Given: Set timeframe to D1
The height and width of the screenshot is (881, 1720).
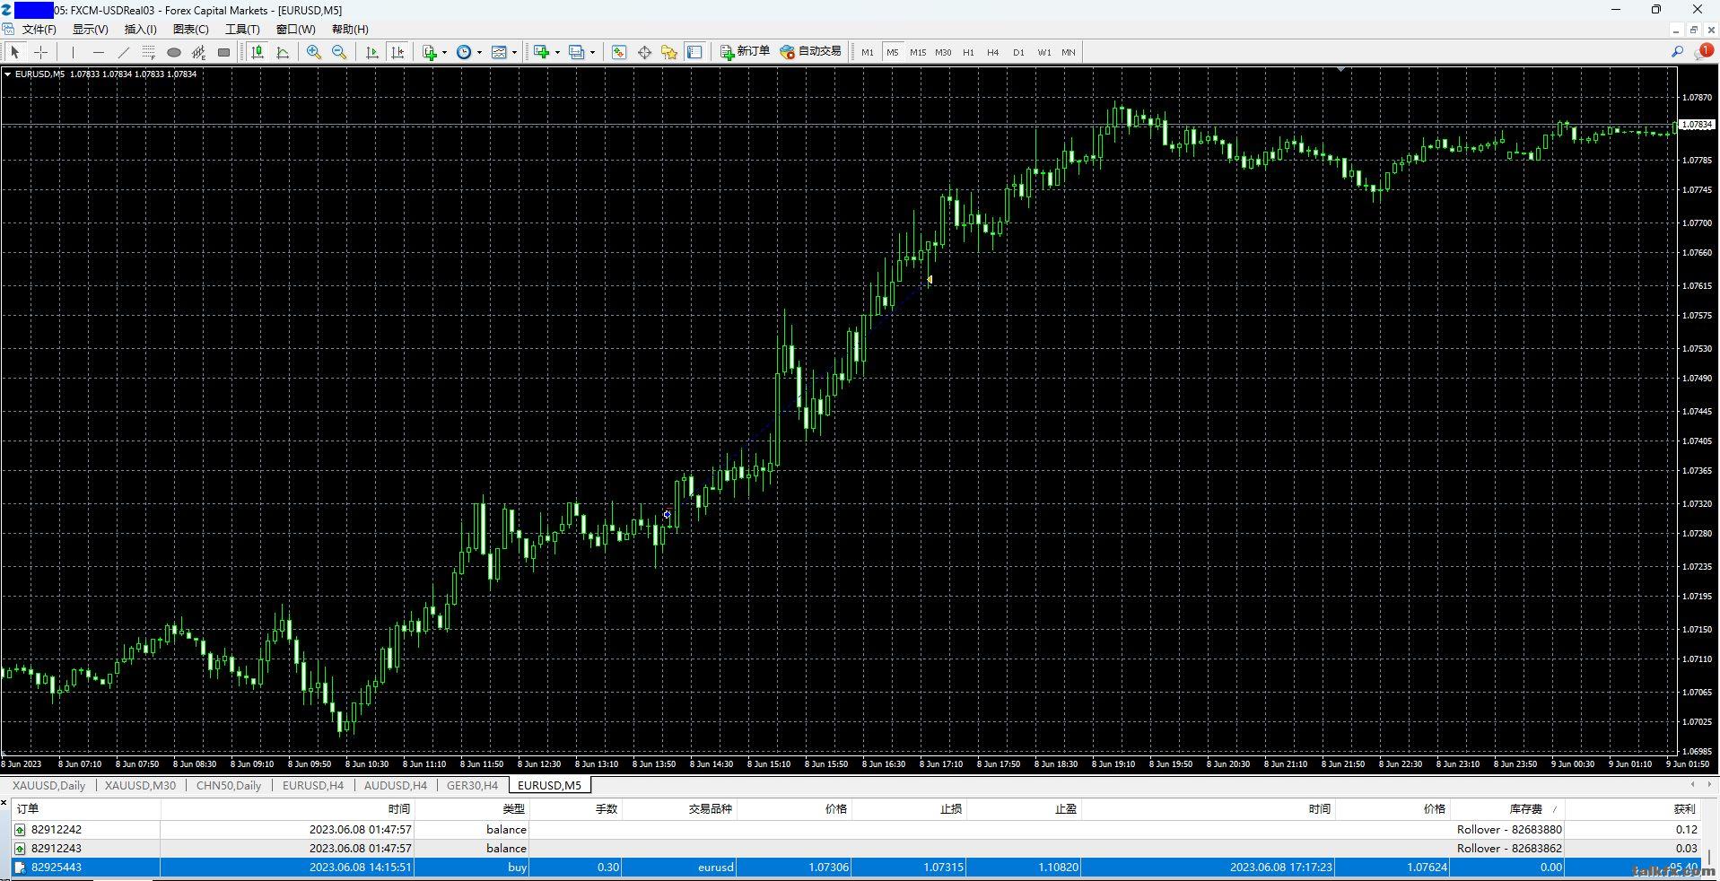Looking at the screenshot, I should pyautogui.click(x=1018, y=52).
